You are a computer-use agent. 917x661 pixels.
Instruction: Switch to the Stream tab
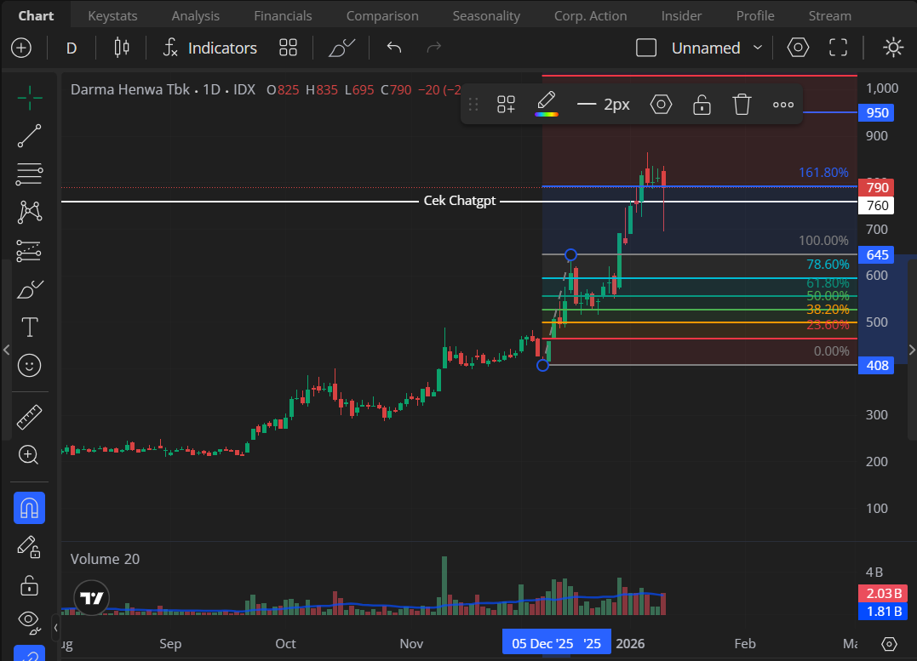pos(830,16)
